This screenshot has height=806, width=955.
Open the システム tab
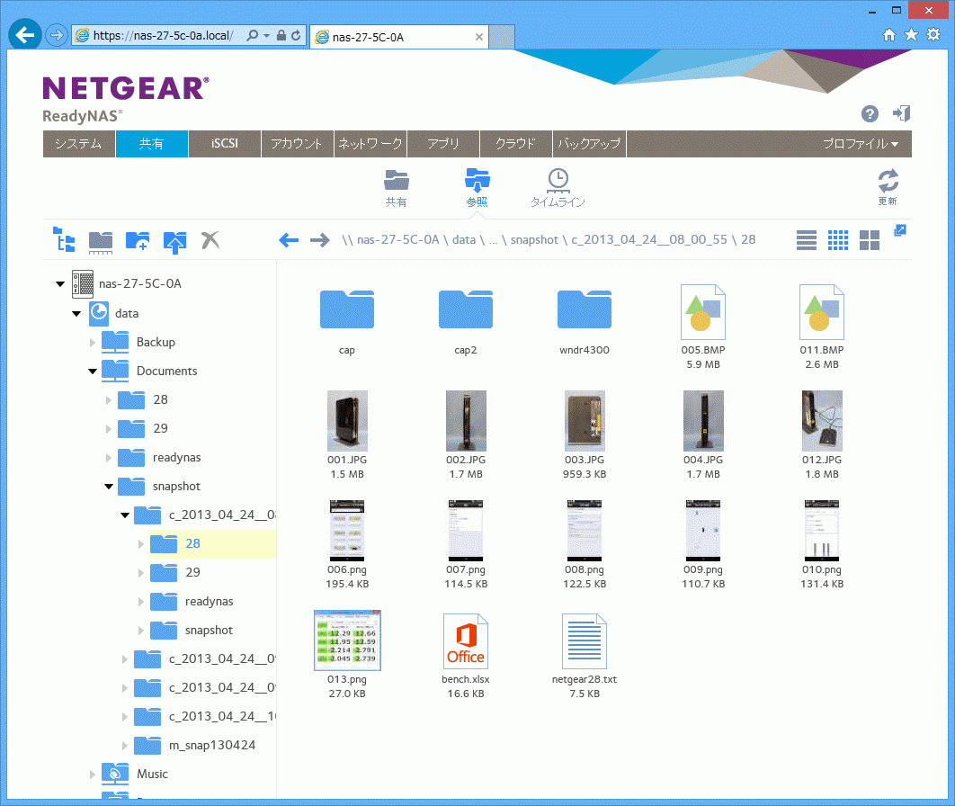(x=78, y=144)
